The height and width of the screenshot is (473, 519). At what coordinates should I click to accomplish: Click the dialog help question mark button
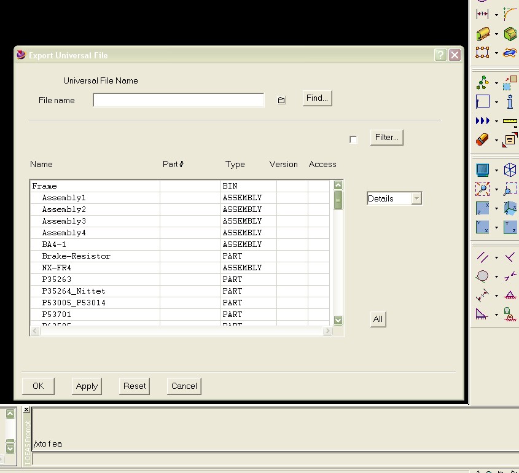(x=440, y=55)
